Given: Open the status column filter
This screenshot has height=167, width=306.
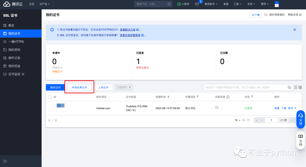Looking at the screenshot, I should [252, 97].
